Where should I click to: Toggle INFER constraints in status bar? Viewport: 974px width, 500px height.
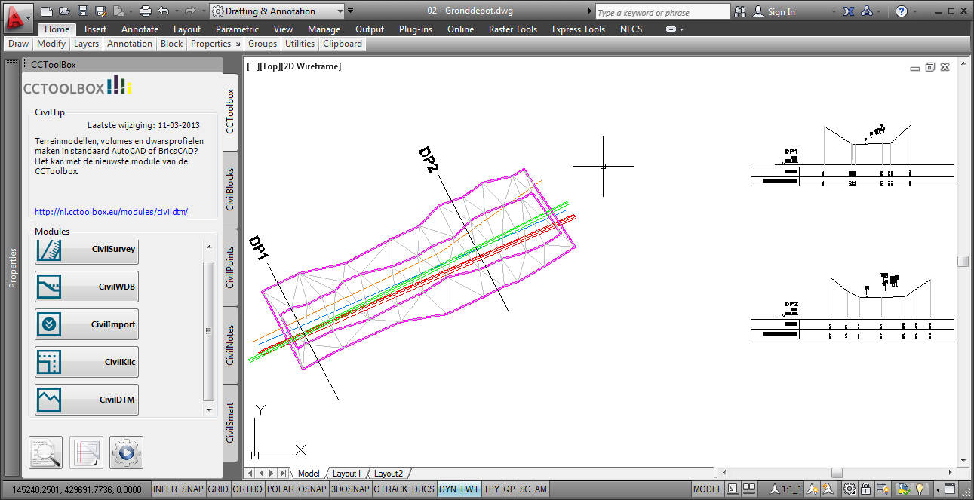(x=165, y=489)
